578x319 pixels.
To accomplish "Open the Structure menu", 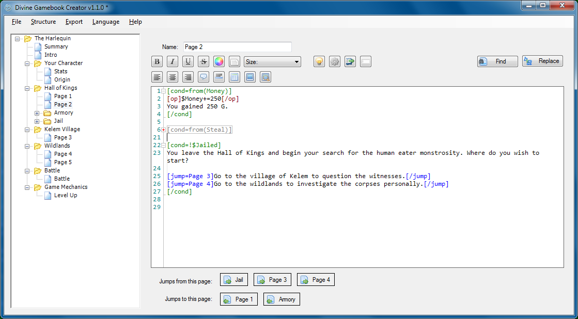I will (43, 22).
